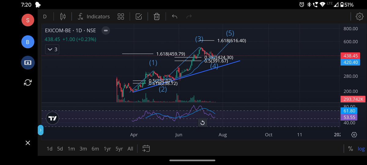Select the 1yr time range

click(107, 149)
